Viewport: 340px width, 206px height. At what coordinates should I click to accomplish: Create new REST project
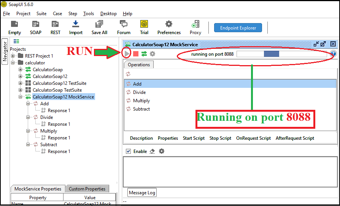(x=55, y=28)
